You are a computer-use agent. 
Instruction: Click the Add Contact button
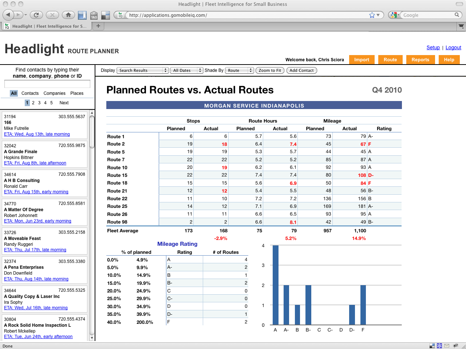tap(301, 70)
